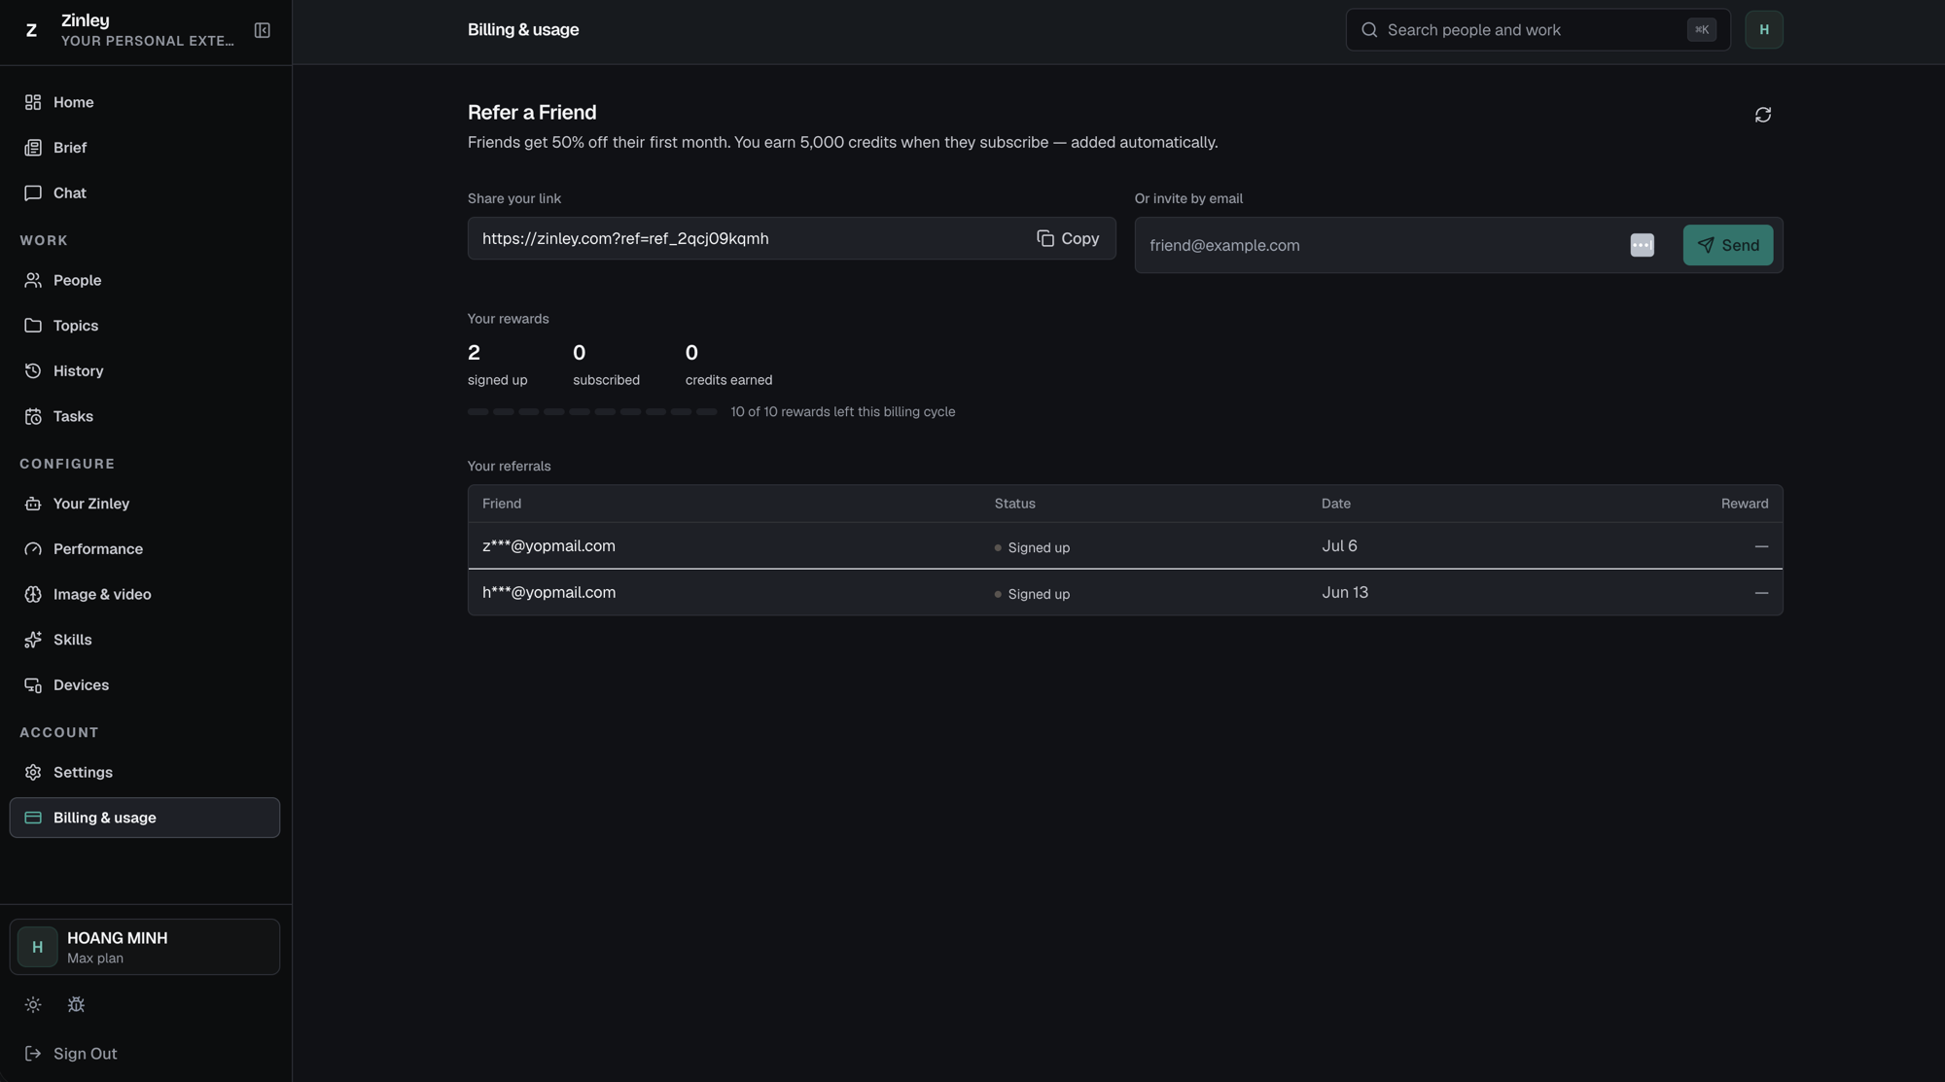Image resolution: width=1945 pixels, height=1082 pixels.
Task: Click the Zinley Z logo
Action: [x=31, y=30]
